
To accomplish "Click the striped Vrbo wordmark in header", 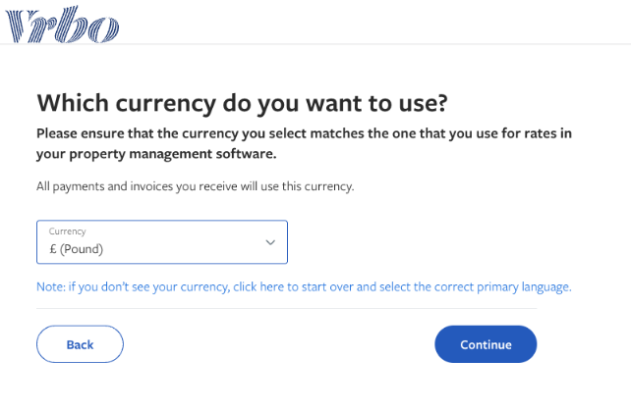I will [62, 25].
